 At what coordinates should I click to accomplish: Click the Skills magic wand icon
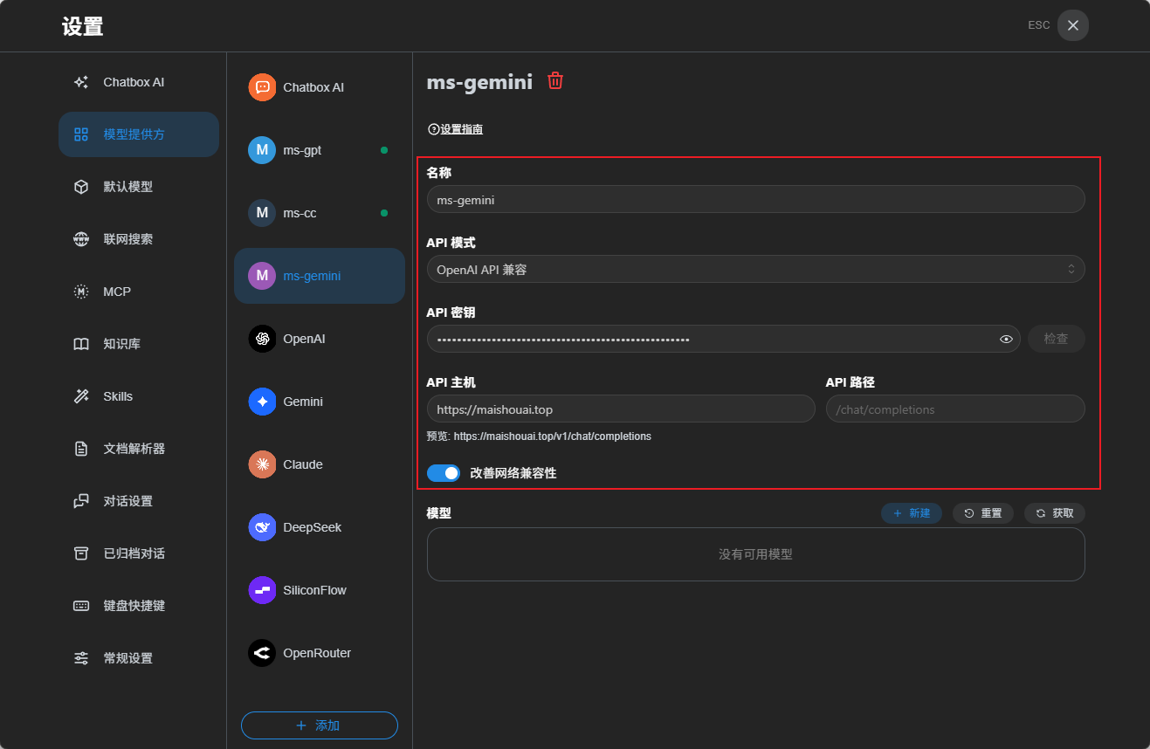click(81, 396)
